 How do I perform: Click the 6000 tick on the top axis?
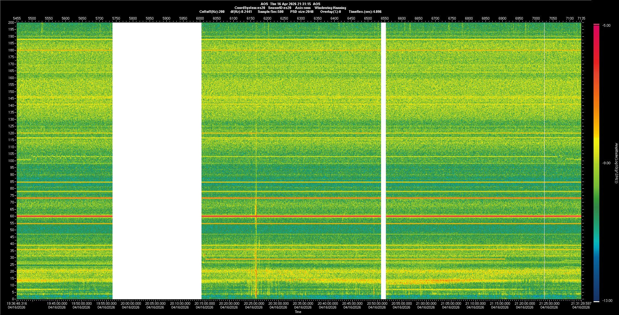(x=200, y=18)
